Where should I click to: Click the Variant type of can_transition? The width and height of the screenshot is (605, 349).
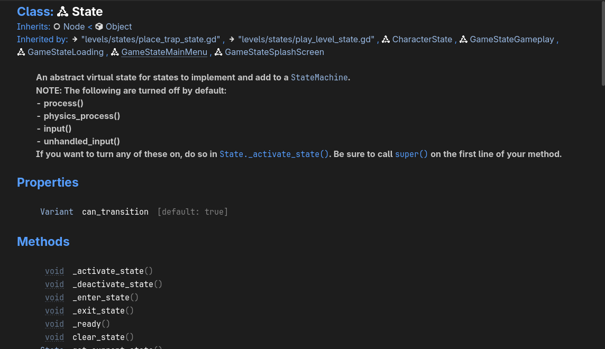57,212
